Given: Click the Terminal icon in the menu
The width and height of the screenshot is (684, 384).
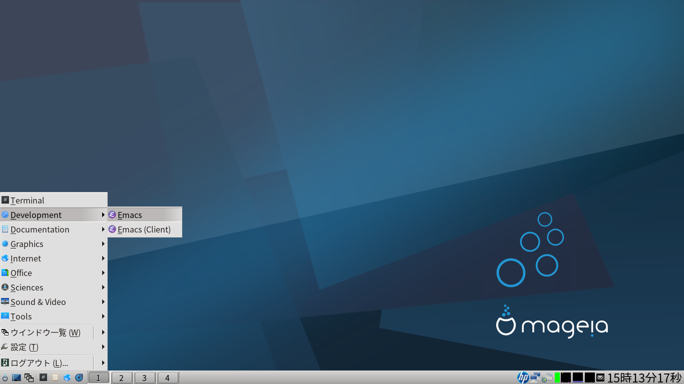Looking at the screenshot, I should (x=5, y=200).
